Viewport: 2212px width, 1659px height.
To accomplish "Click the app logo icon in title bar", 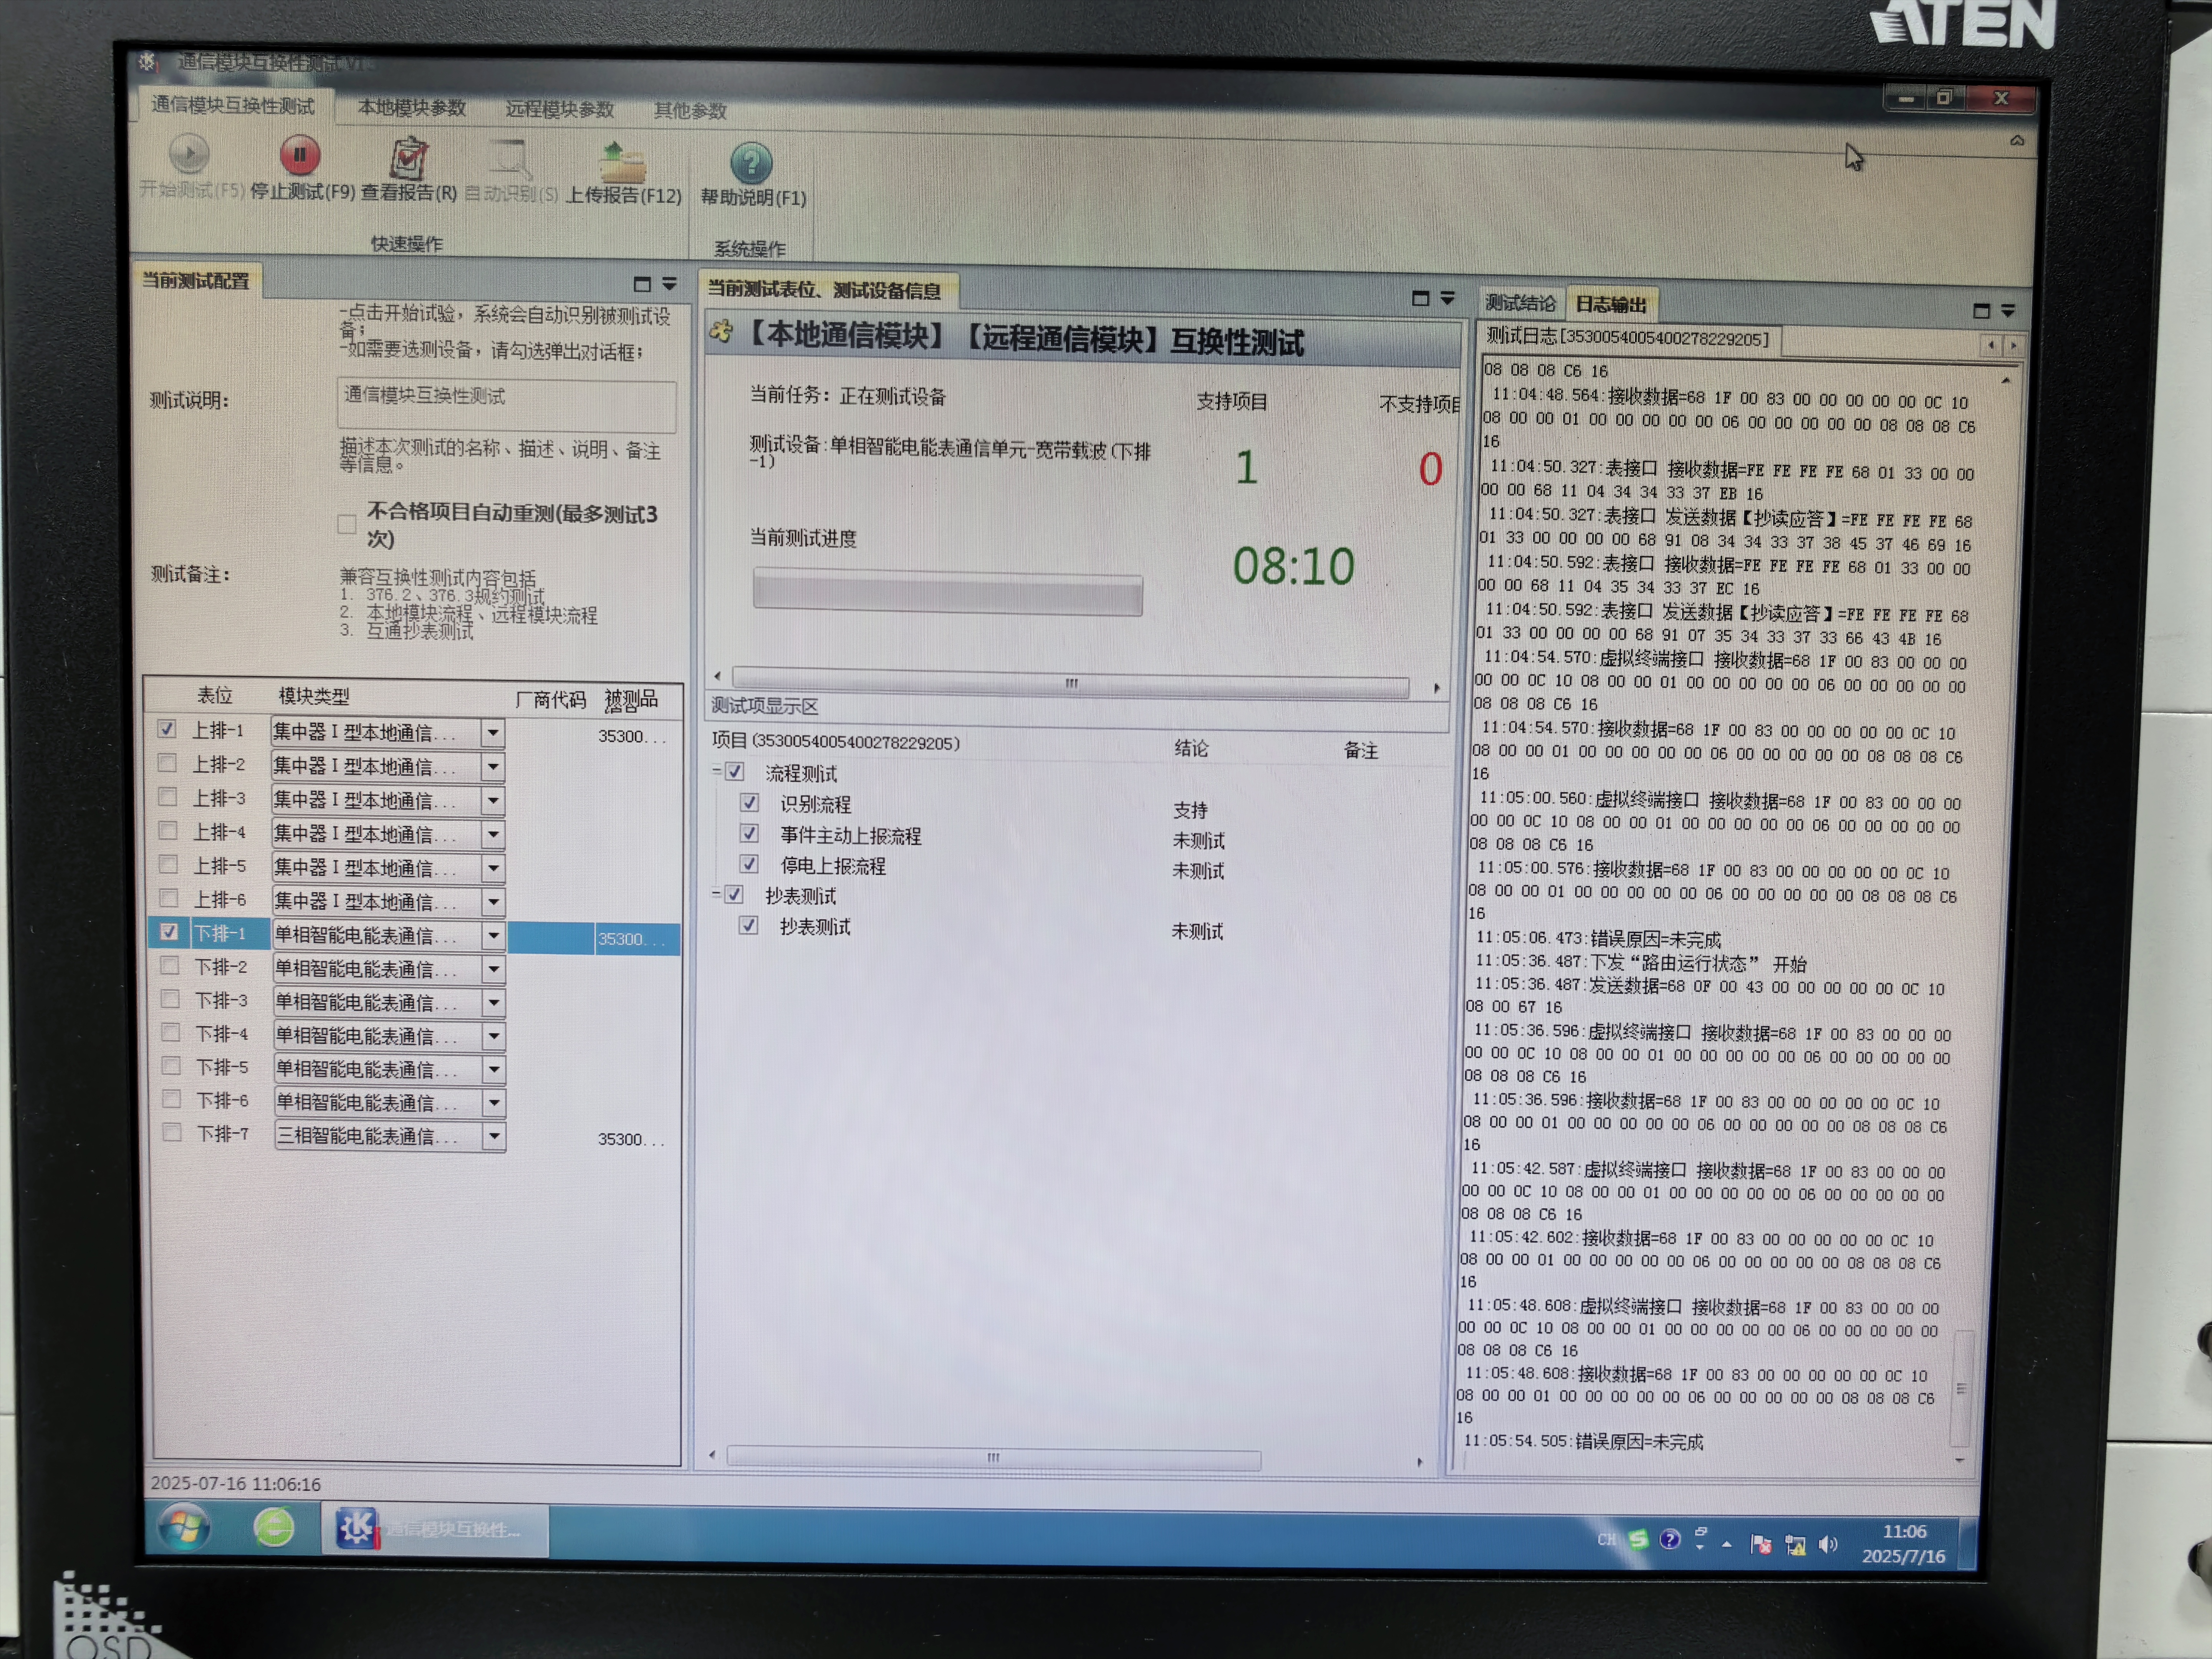I will point(148,61).
